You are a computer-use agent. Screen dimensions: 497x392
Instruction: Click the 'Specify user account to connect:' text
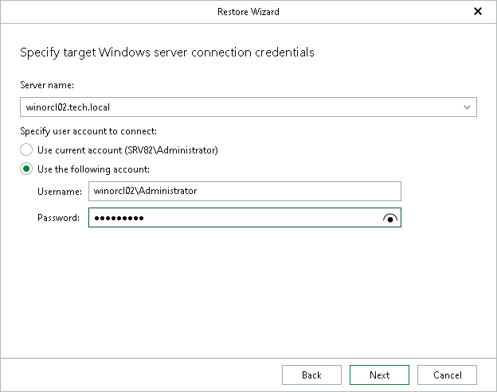(x=88, y=131)
